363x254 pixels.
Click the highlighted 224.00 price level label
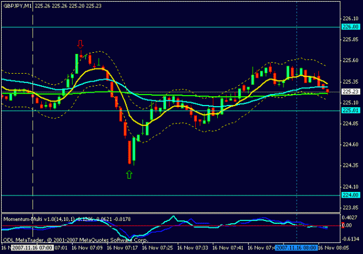tap(350, 195)
